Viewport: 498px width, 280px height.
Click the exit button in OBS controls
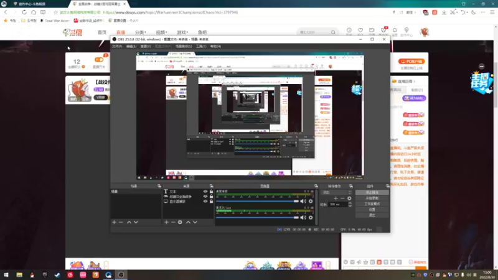(372, 215)
